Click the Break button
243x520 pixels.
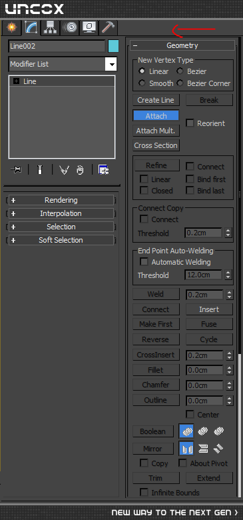pyautogui.click(x=209, y=100)
